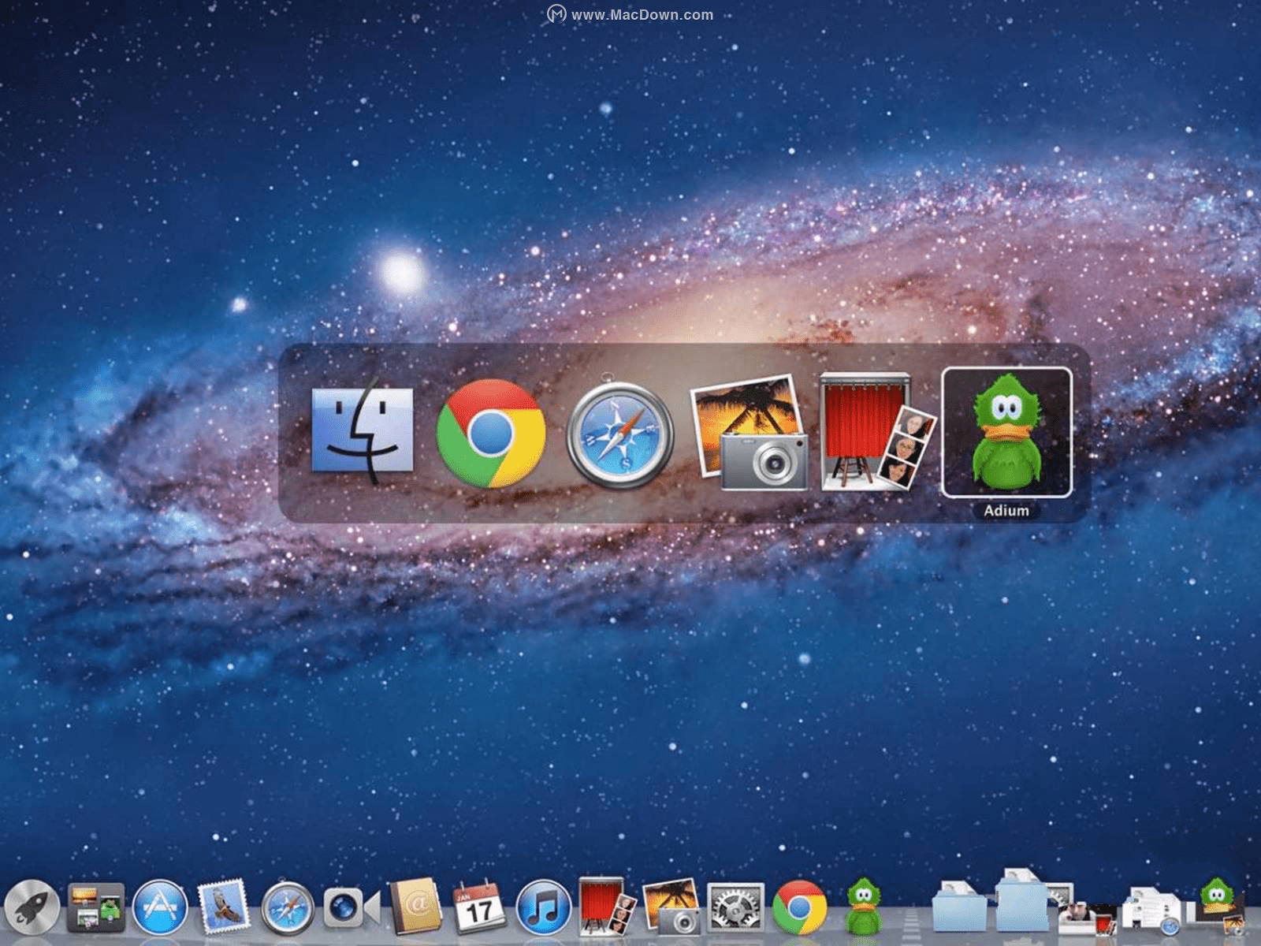This screenshot has width=1261, height=946.
Task: Launch the App Store from the Dock
Action: tap(160, 907)
